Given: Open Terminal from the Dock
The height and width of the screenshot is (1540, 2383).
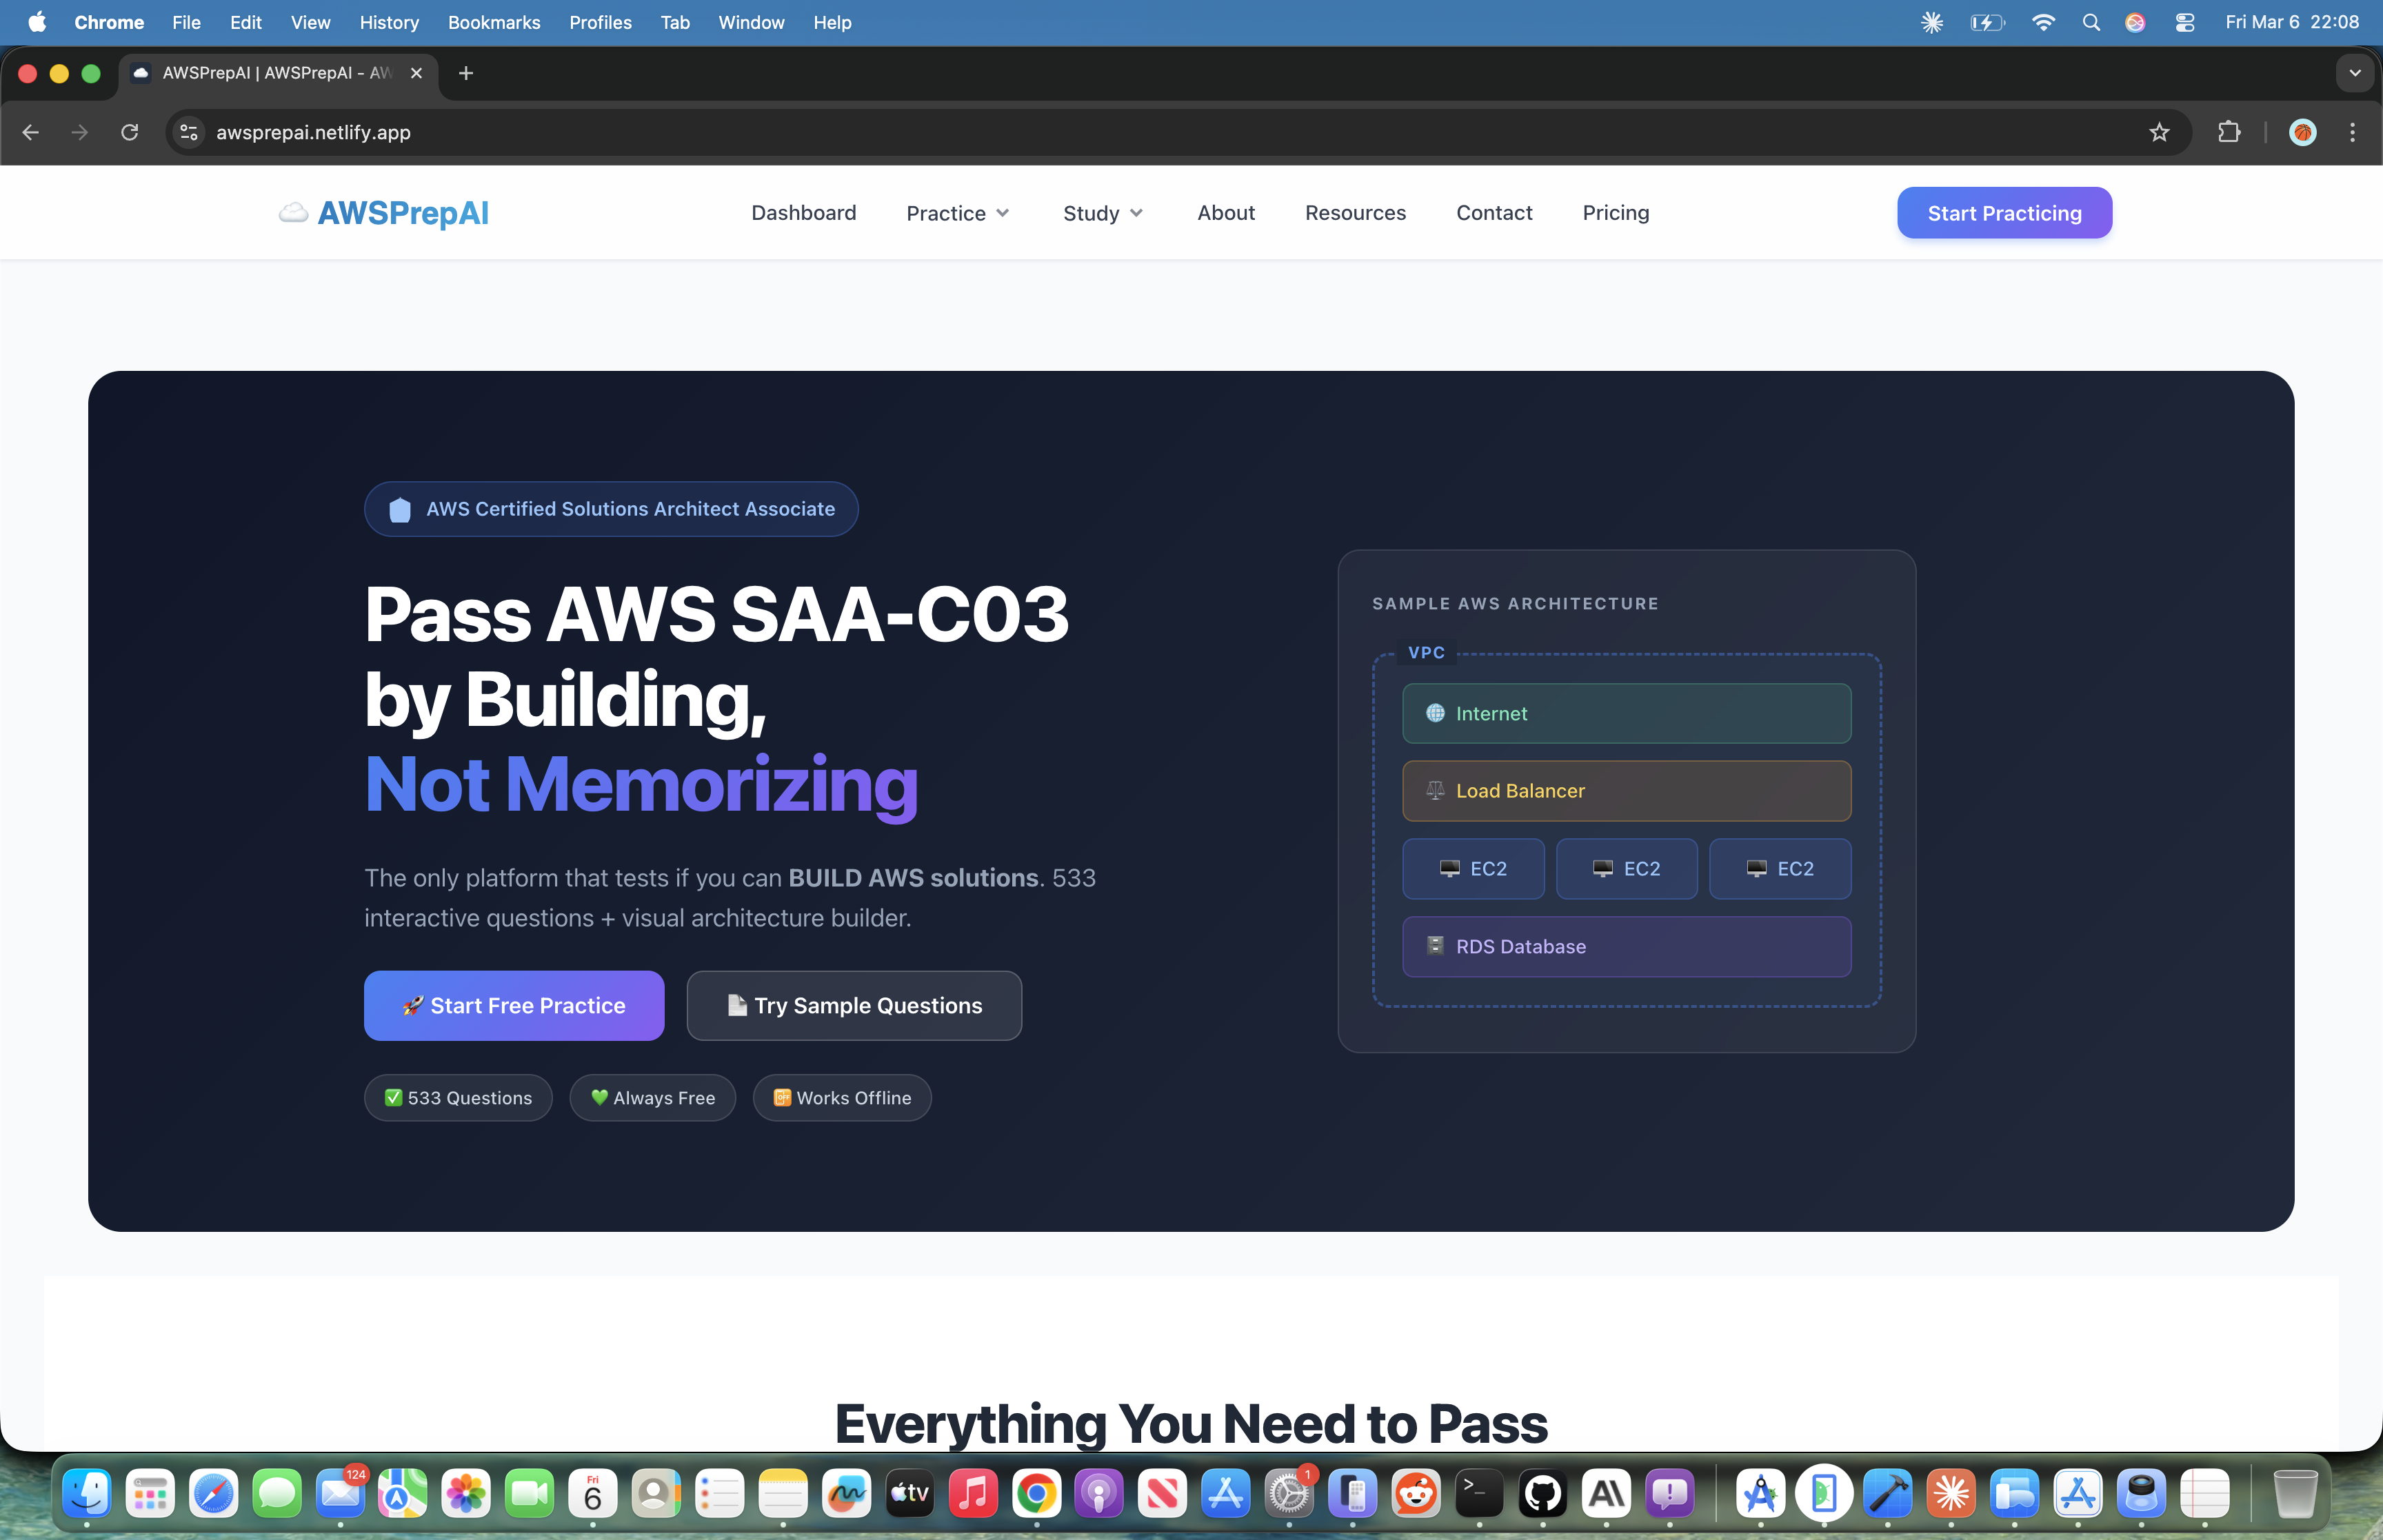Looking at the screenshot, I should [1478, 1493].
